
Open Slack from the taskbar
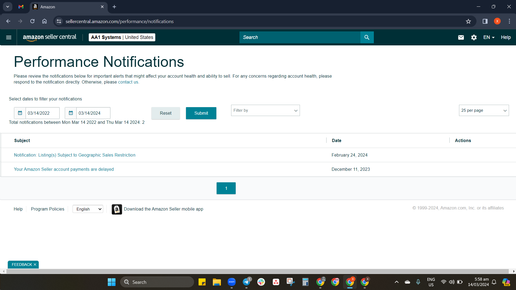point(261,282)
